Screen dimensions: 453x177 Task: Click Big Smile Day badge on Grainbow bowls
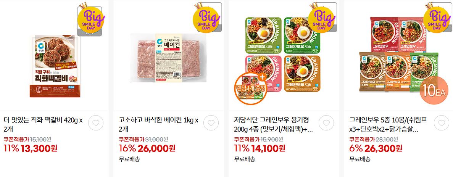[322, 18]
